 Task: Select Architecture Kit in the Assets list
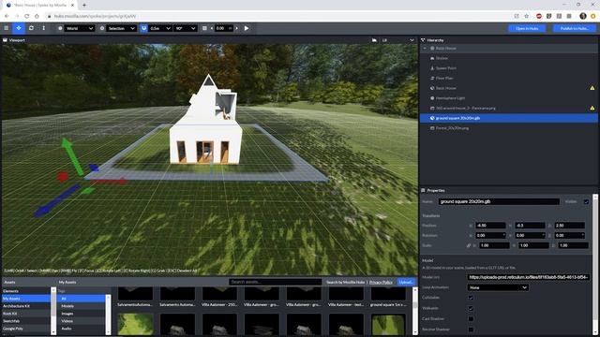click(26, 306)
